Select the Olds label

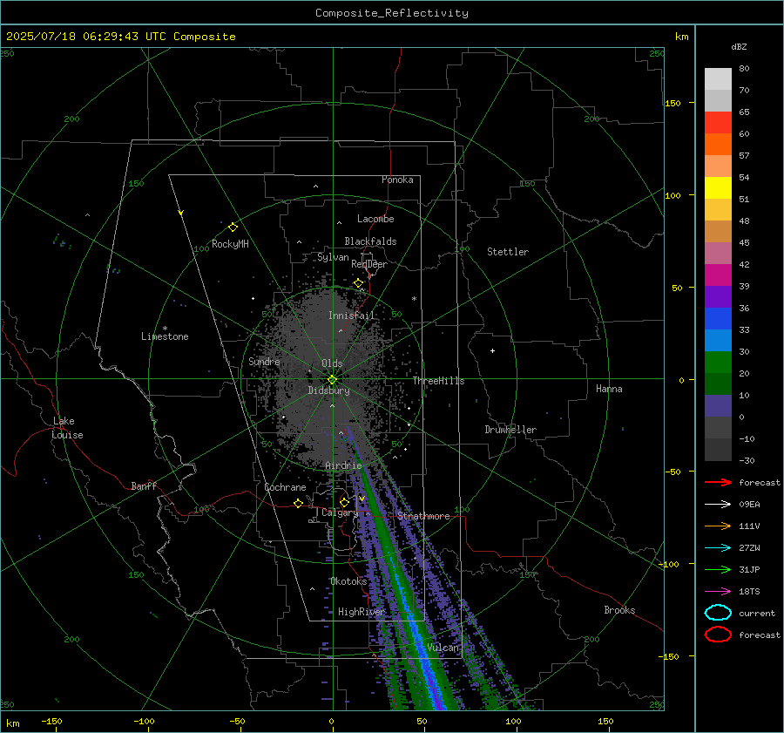(332, 363)
